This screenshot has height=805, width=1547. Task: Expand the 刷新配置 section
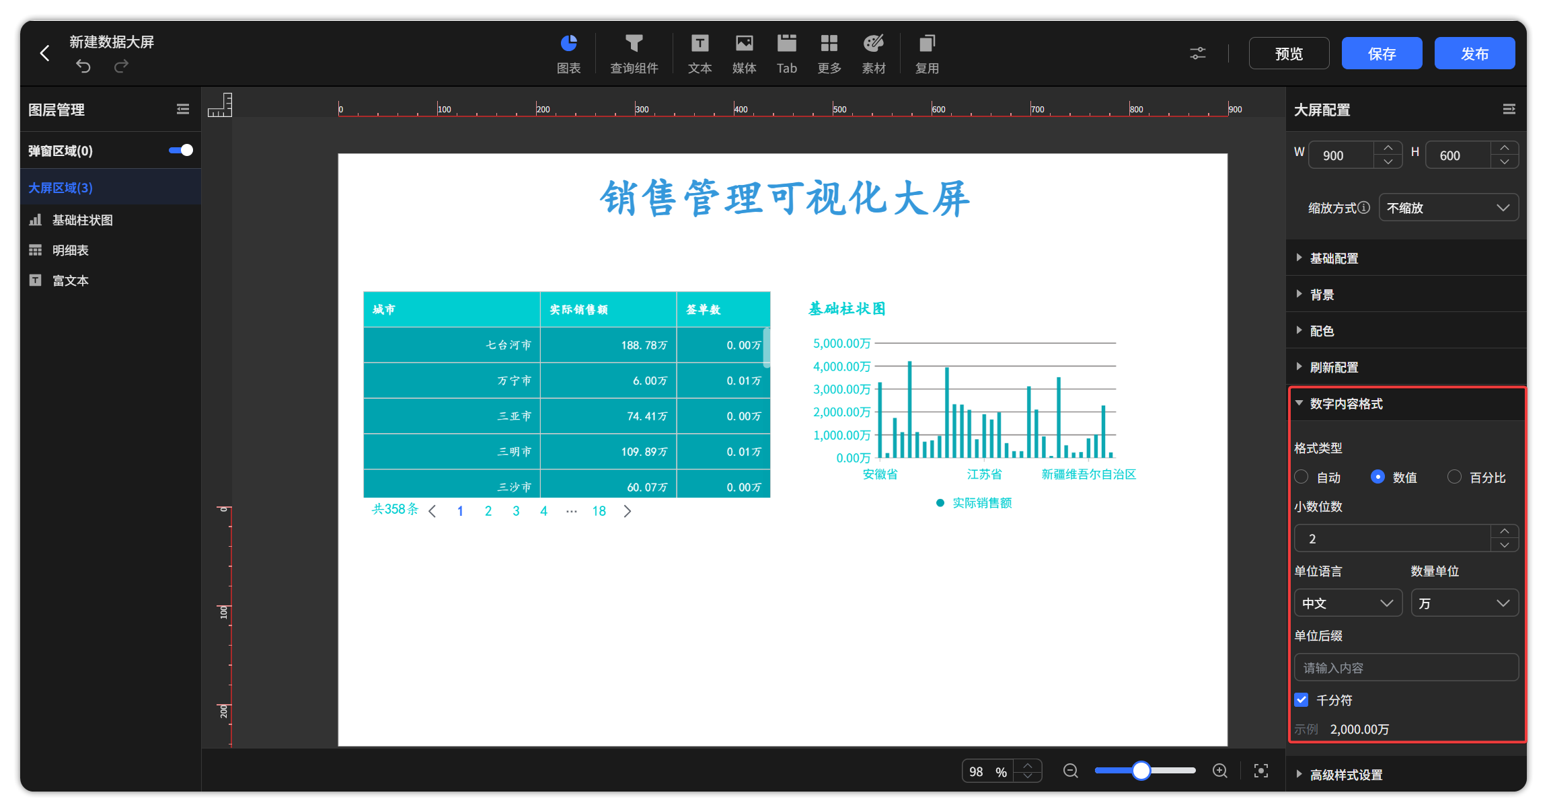[x=1406, y=367]
